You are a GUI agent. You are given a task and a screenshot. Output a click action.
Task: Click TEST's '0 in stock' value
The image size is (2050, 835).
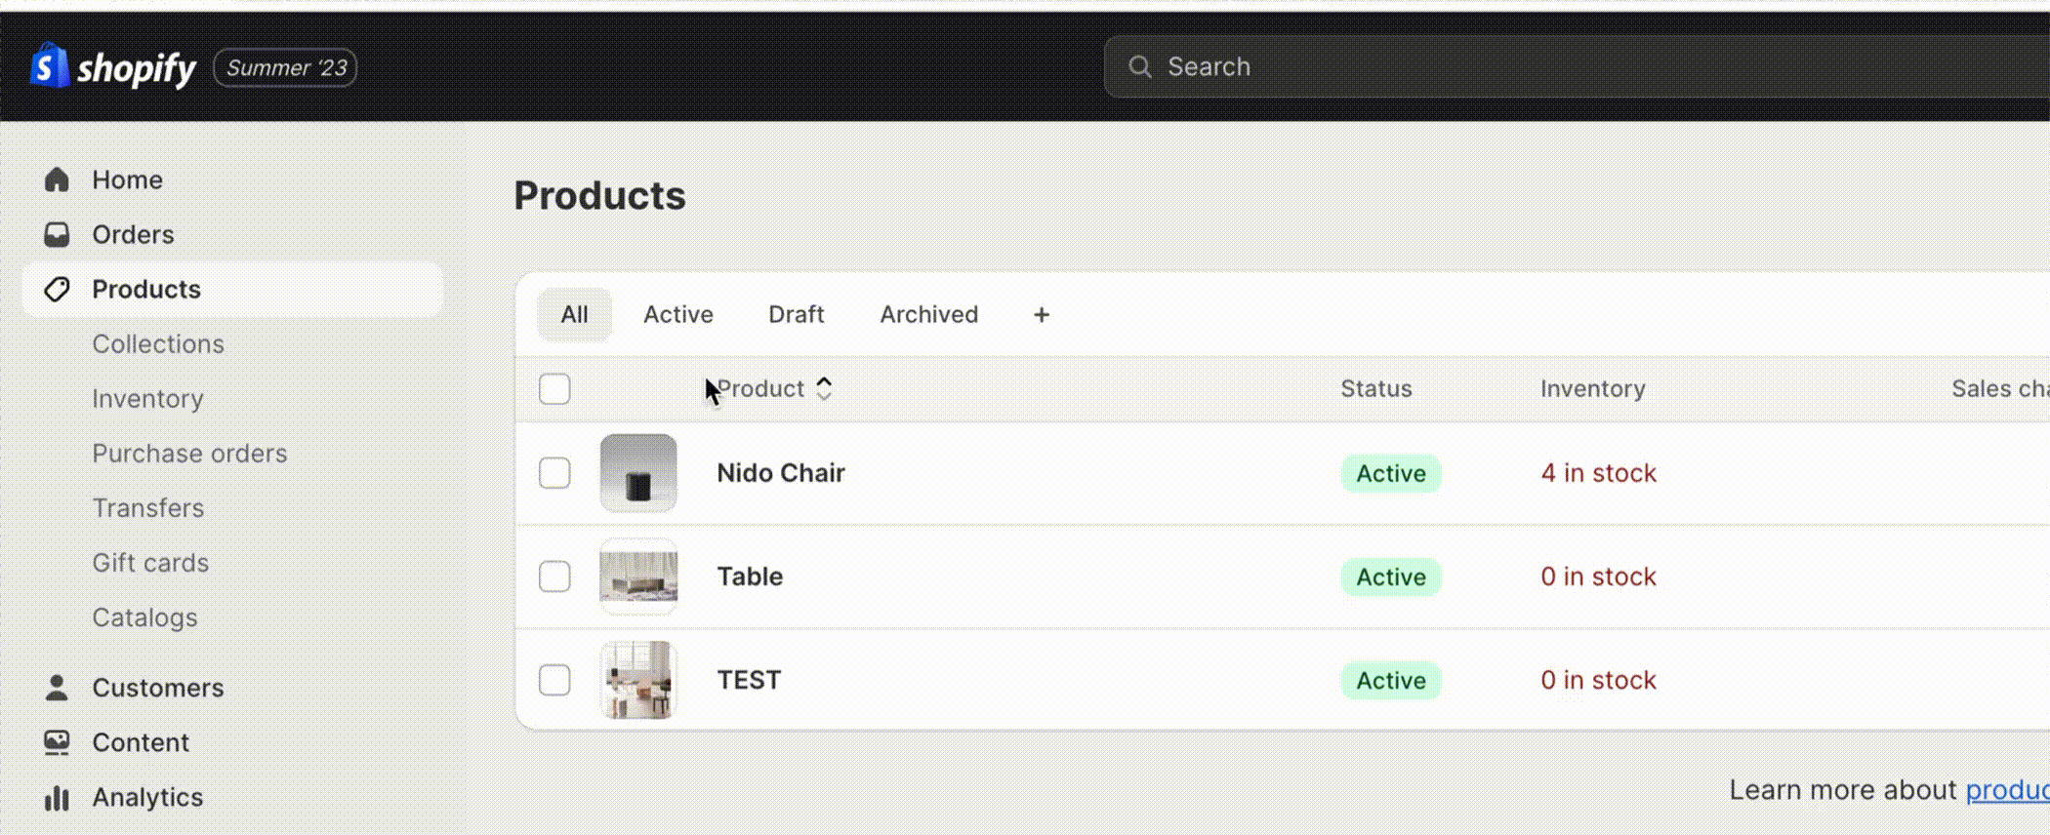1598,680
